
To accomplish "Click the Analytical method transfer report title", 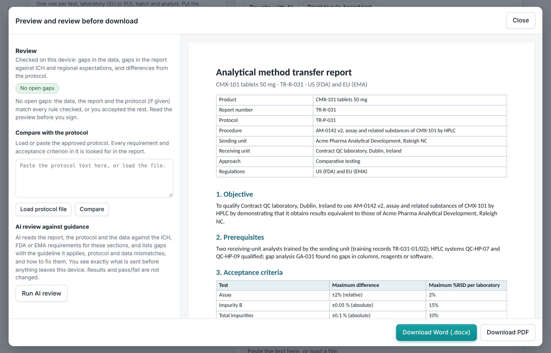I will tap(284, 72).
